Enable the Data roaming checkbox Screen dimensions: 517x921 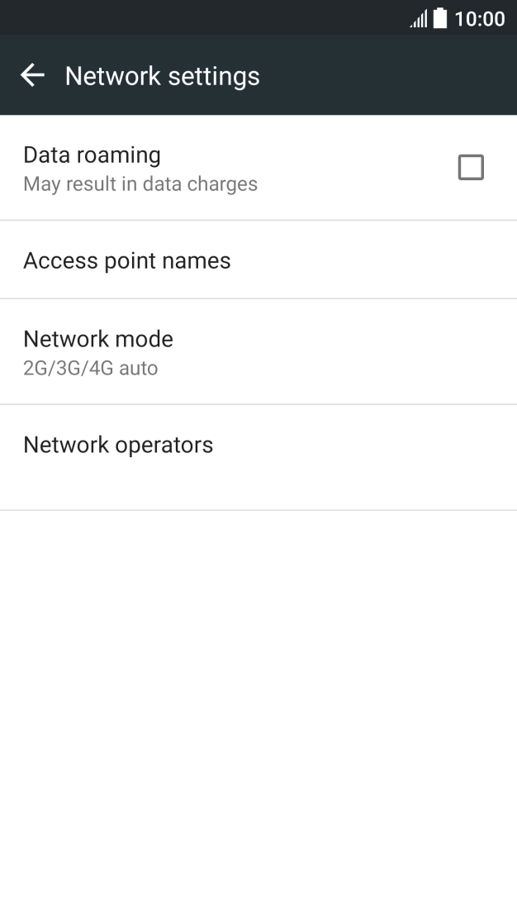[x=471, y=167]
